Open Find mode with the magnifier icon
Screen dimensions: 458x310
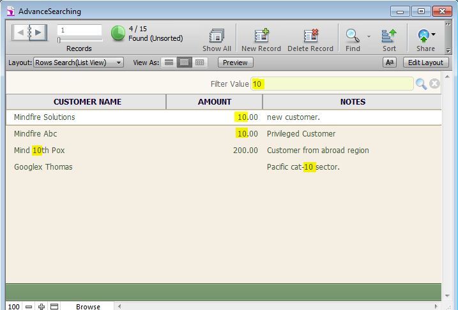click(x=352, y=36)
